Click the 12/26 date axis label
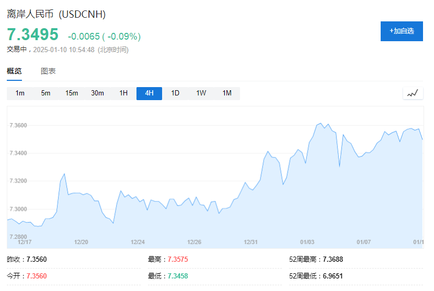 [195, 242]
